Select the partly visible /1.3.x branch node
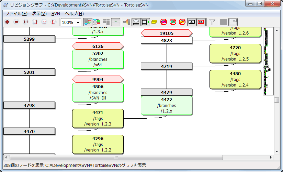Image resolution: width=283 pixels, height=172 pixels. (98, 31)
